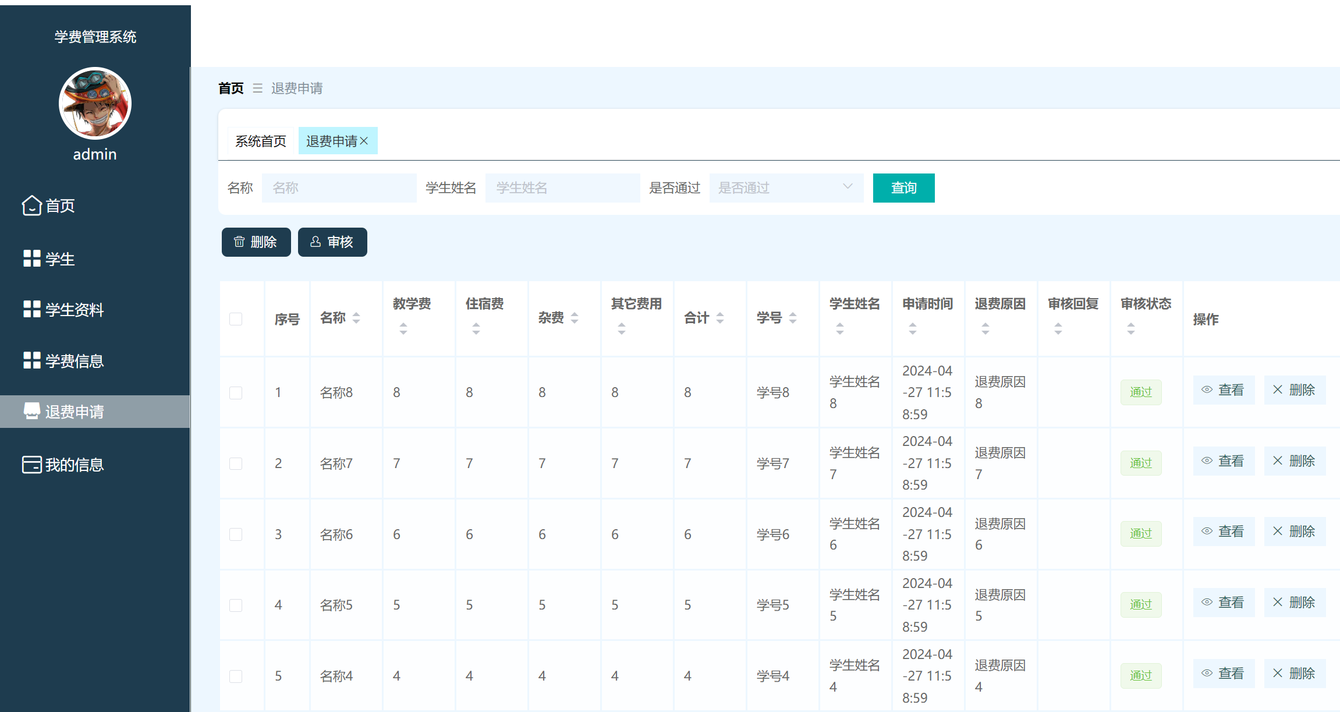Delete the row 名称5
This screenshot has width=1340, height=712.
pyautogui.click(x=1295, y=603)
